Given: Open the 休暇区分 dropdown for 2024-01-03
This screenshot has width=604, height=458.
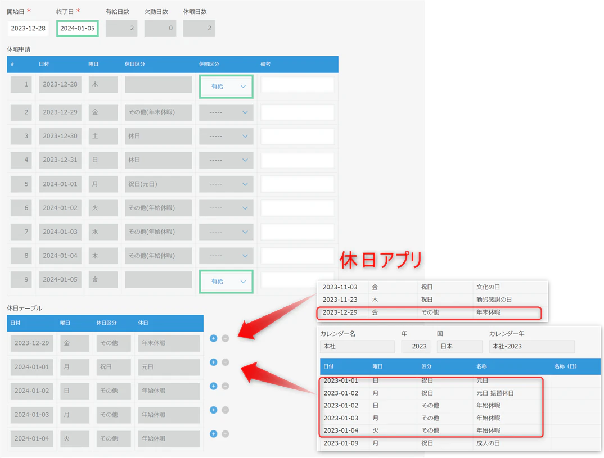Looking at the screenshot, I should point(226,232).
